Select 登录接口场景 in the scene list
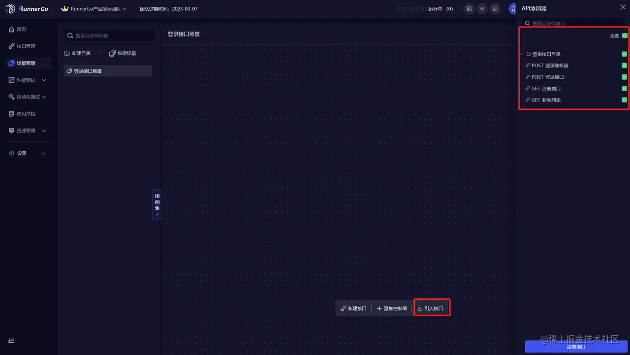 (x=108, y=71)
